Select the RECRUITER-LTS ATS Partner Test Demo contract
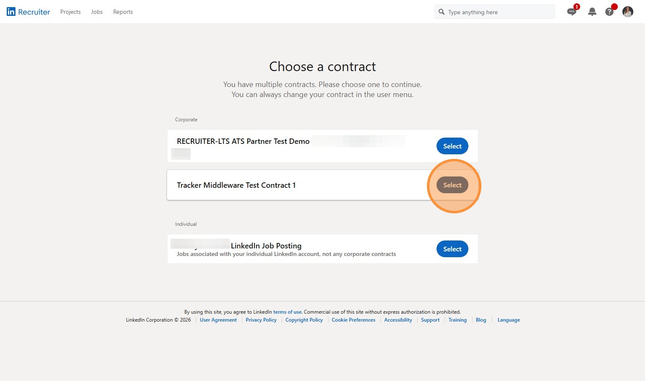Viewport: 645px width, 381px height. (x=452, y=146)
